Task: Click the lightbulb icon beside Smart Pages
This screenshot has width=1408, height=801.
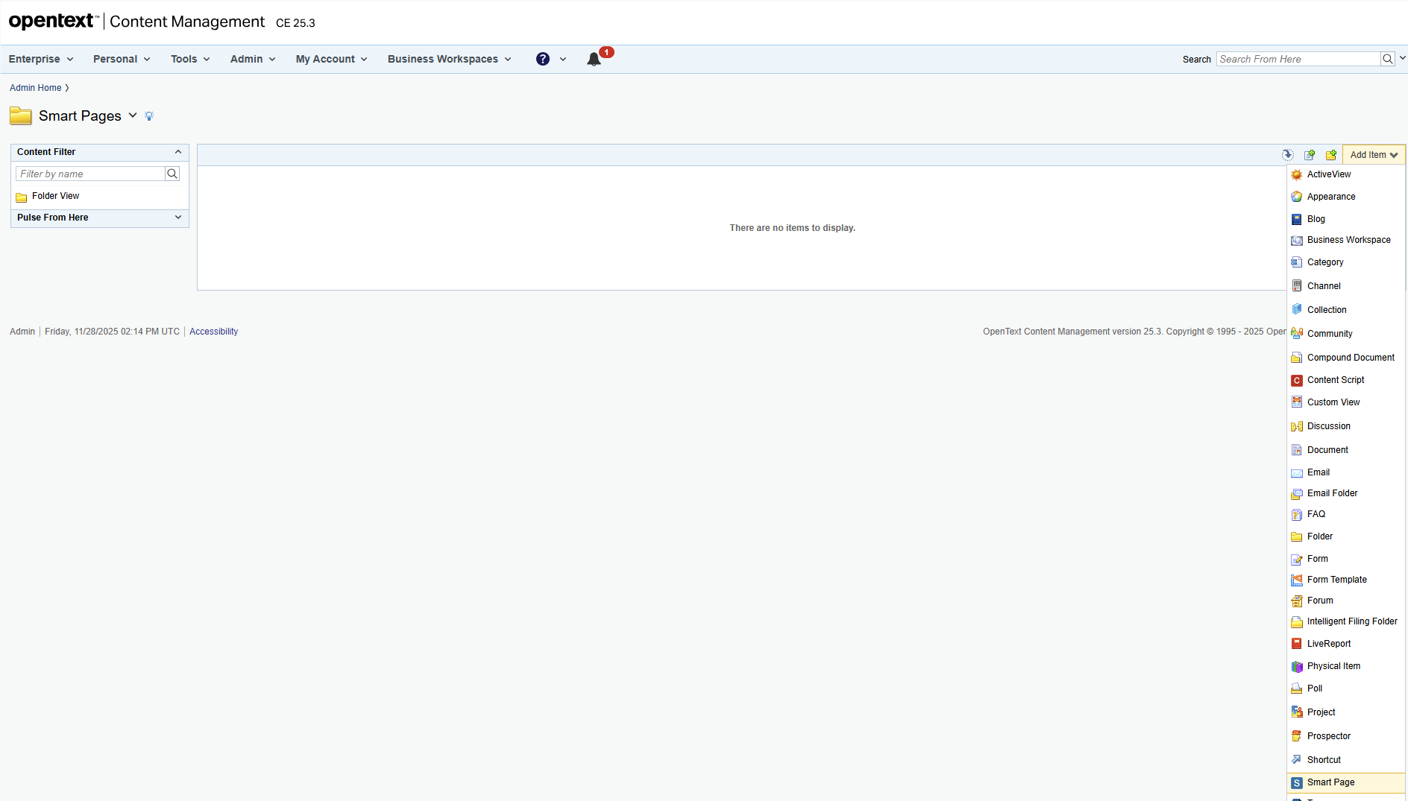Action: (x=148, y=115)
